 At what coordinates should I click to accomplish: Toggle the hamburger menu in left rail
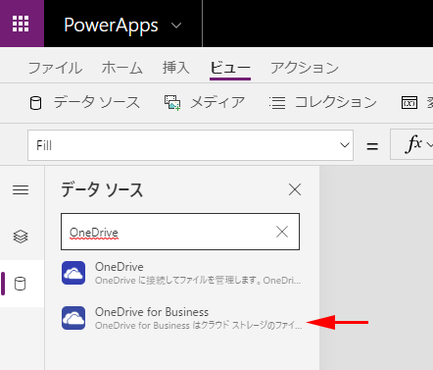pos(21,189)
